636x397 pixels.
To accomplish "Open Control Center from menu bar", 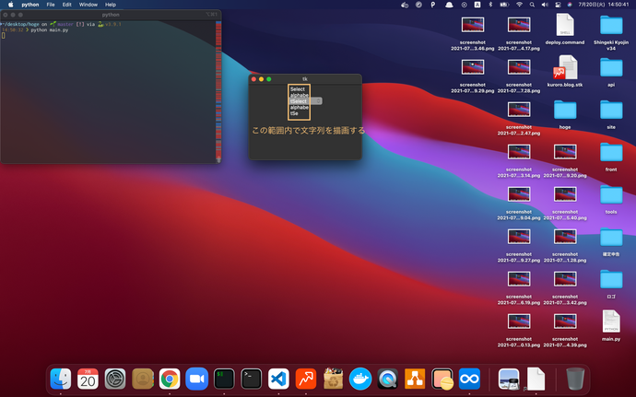I will tap(558, 5).
